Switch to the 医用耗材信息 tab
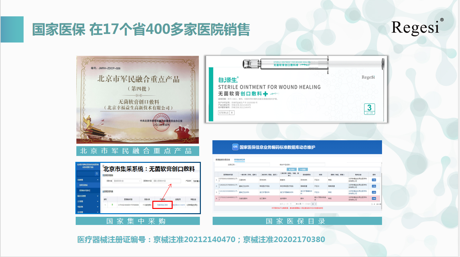Image resolution: width=460 pixels, height=257 pixels. point(240,160)
